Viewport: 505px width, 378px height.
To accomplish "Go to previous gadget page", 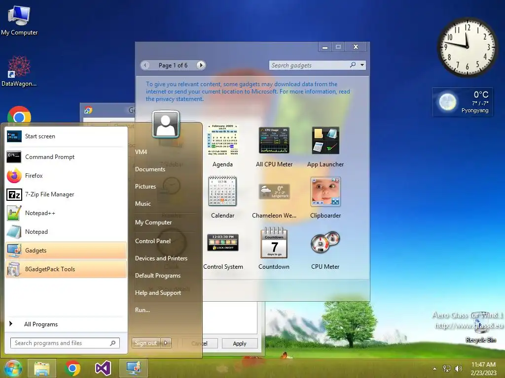I will click(x=145, y=65).
